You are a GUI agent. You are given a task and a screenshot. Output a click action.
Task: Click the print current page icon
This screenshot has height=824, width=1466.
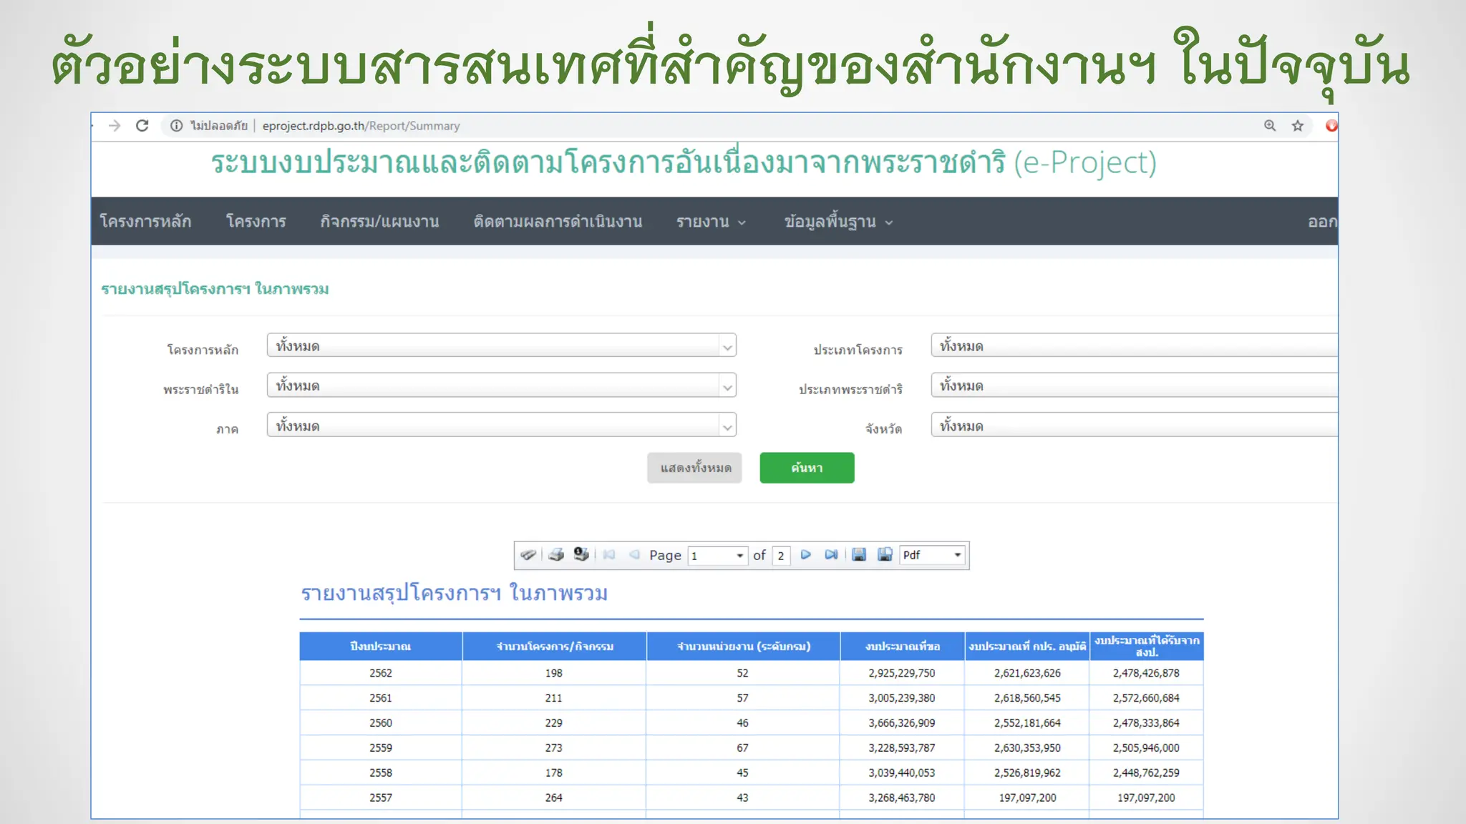click(x=581, y=555)
